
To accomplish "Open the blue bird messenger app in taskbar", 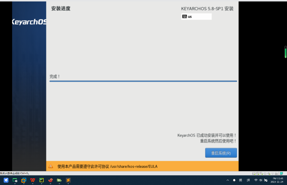I will tap(6, 180).
